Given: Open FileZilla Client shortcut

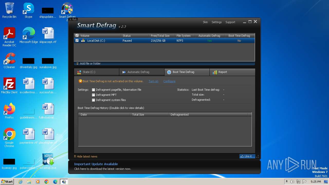Looking at the screenshot, I should [9, 86].
